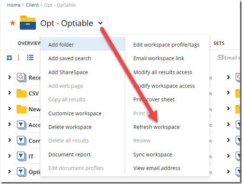Expand the Corr filter row
Viewport: 242px width, 184px height.
click(10, 140)
